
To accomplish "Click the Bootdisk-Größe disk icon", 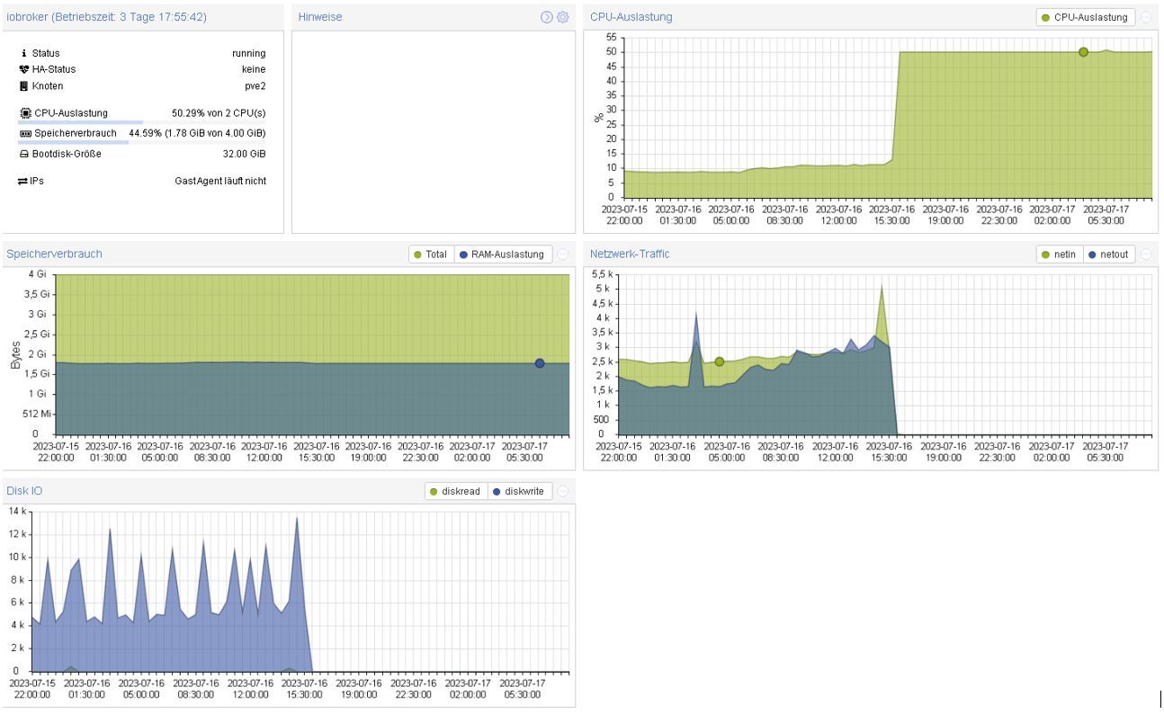I will [24, 154].
